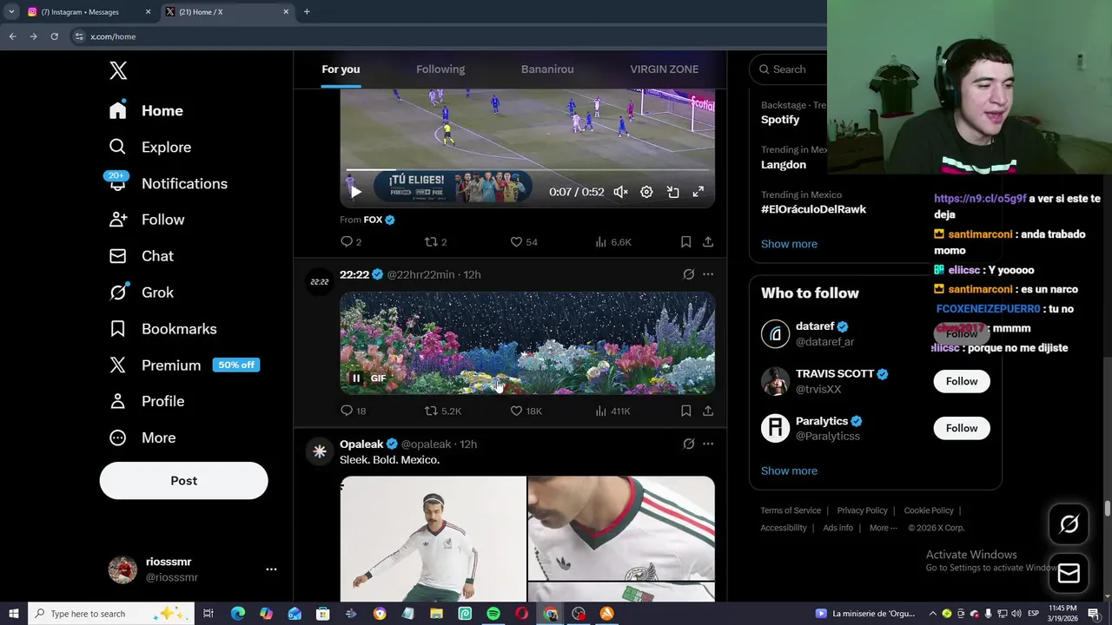Image resolution: width=1112 pixels, height=625 pixels.
Task: Unmute the FOX video
Action: tap(620, 192)
